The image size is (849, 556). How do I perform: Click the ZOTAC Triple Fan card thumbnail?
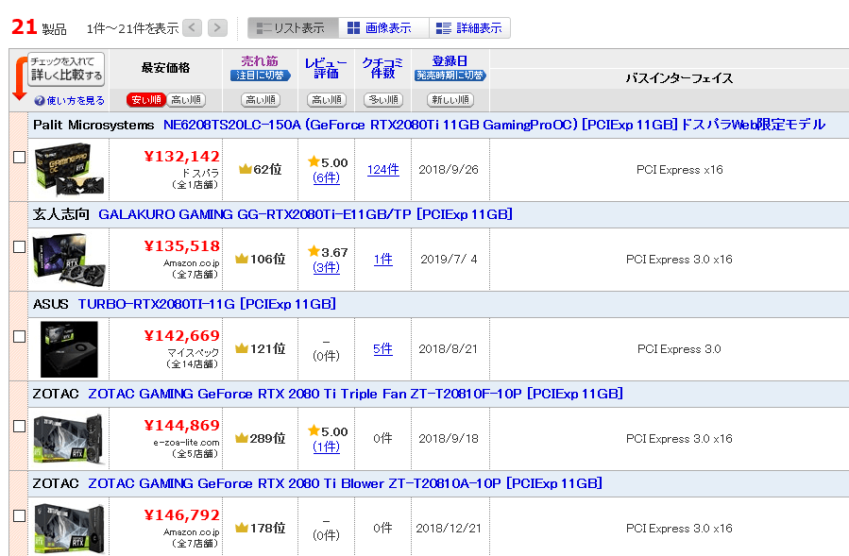point(69,439)
